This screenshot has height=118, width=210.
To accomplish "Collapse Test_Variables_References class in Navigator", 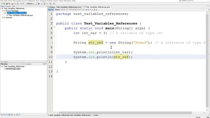I will pyautogui.click(x=1, y=67).
